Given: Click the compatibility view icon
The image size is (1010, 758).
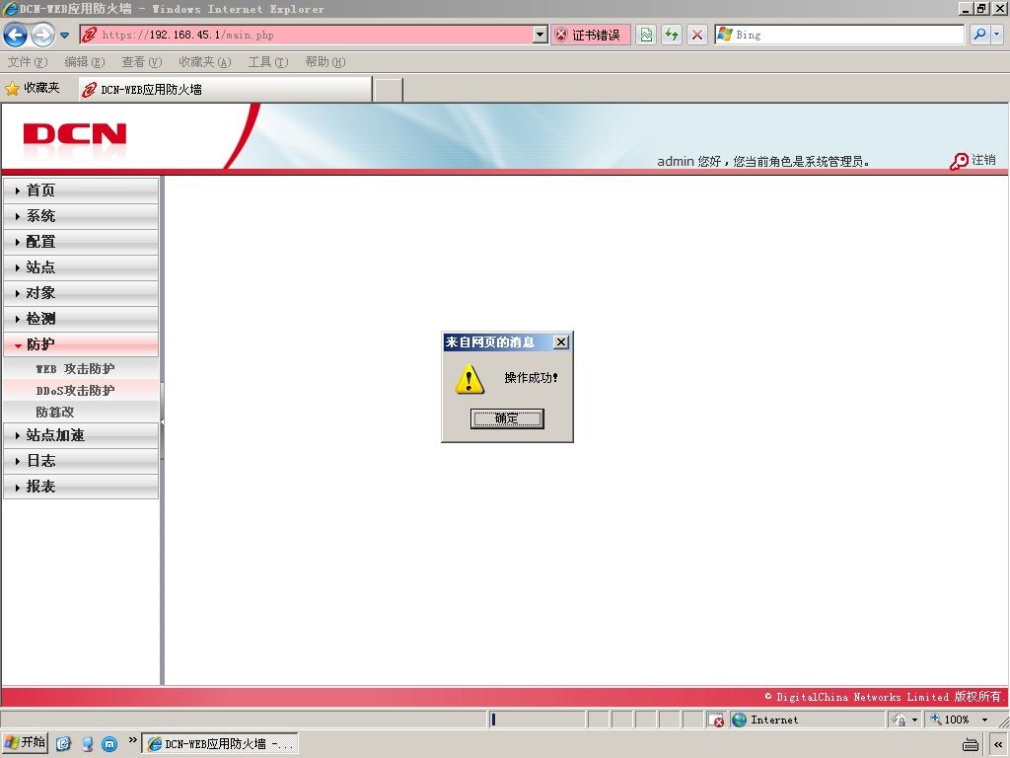Looking at the screenshot, I should (646, 35).
